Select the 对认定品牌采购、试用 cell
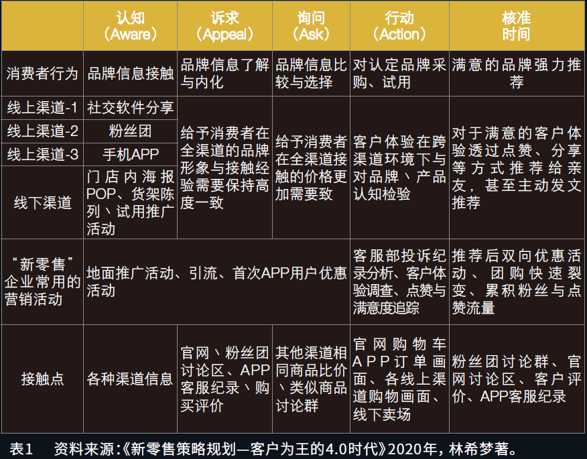The height and width of the screenshot is (459, 587). click(399, 74)
